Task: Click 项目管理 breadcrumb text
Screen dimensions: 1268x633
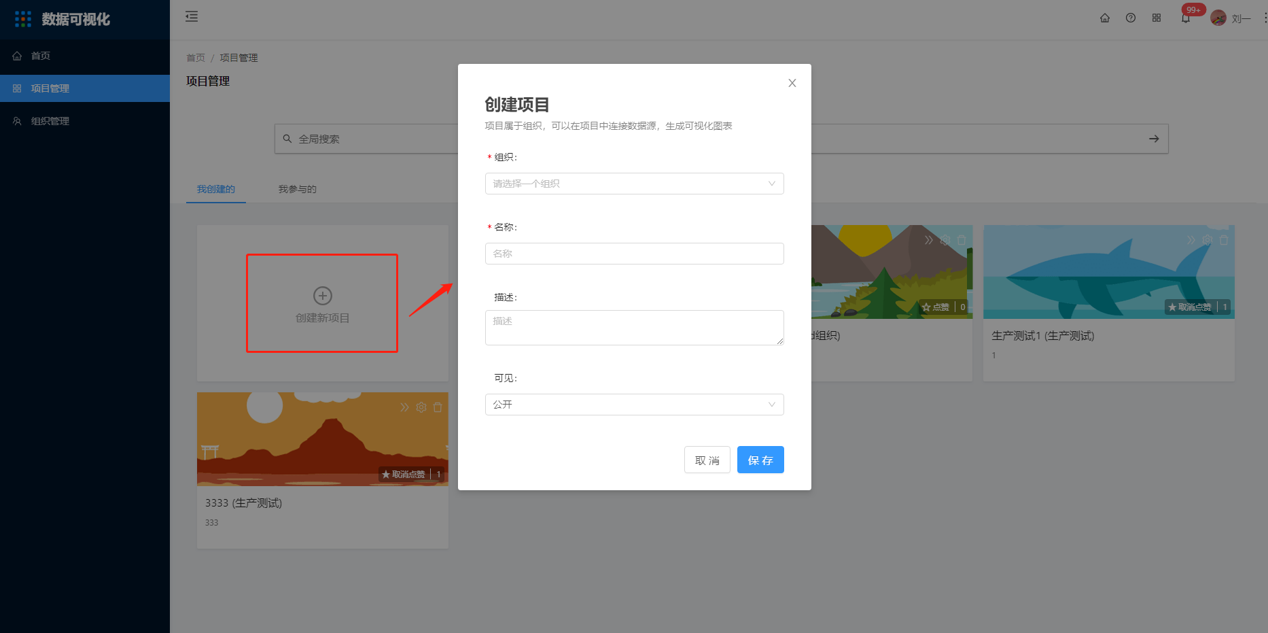Action: point(239,58)
